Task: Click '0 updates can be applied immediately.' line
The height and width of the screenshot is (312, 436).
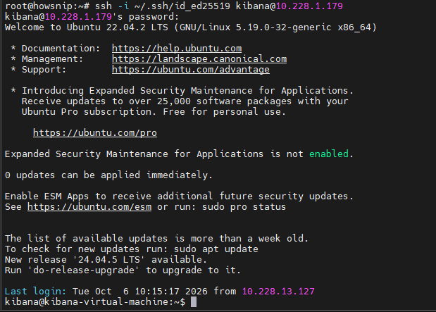Action: [108, 175]
